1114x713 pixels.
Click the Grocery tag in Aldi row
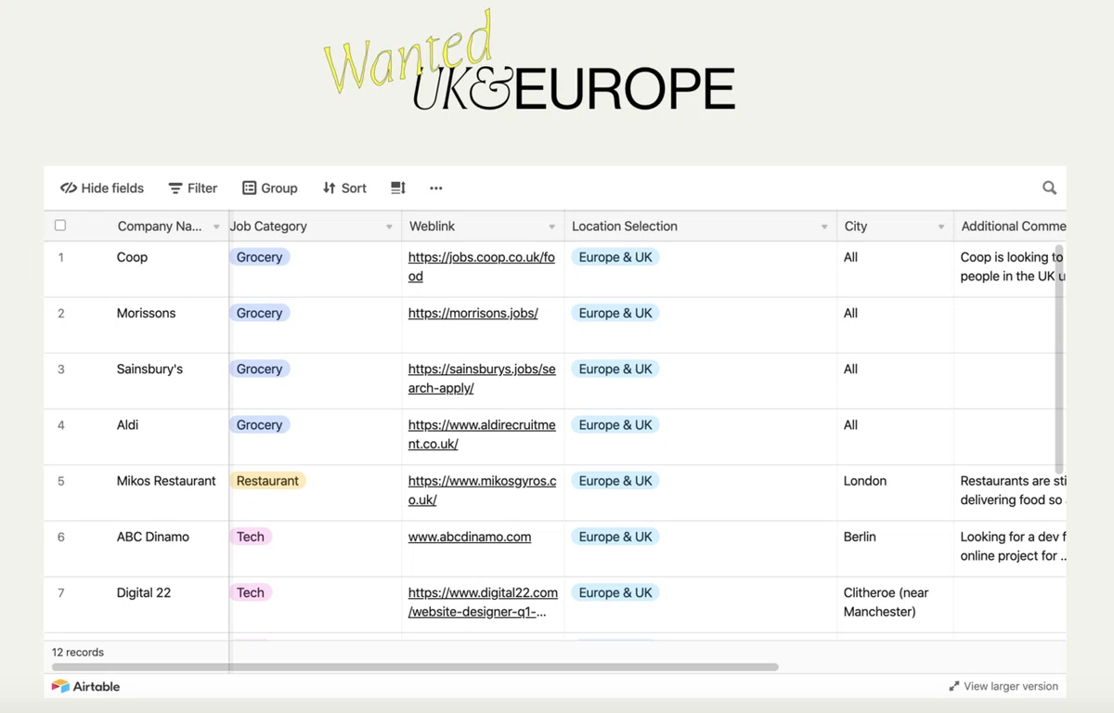click(259, 424)
